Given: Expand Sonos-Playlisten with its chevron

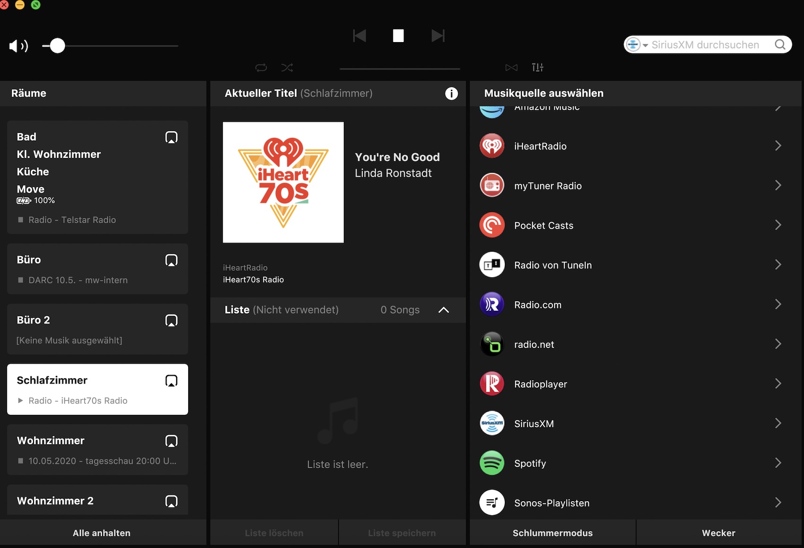Looking at the screenshot, I should pyautogui.click(x=778, y=503).
